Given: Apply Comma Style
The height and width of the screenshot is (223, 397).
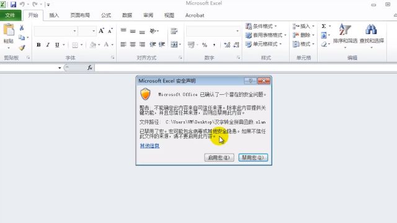Looking at the screenshot, I should (x=214, y=45).
